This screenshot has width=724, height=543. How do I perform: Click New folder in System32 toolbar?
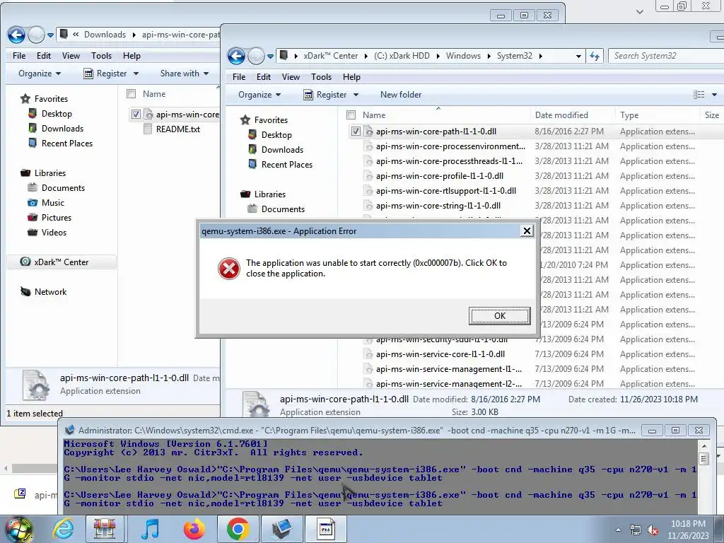click(401, 95)
